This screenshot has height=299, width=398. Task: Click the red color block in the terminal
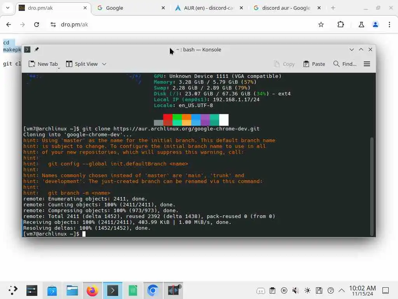[168, 120]
